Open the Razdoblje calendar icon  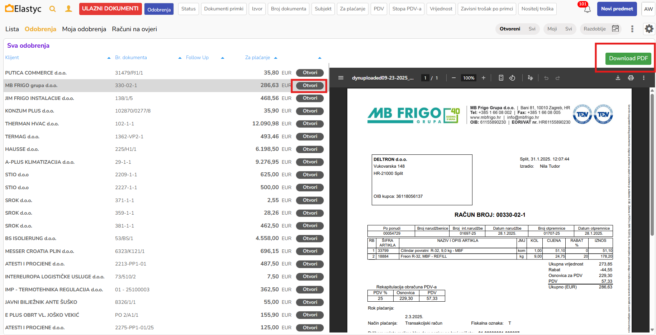click(615, 29)
